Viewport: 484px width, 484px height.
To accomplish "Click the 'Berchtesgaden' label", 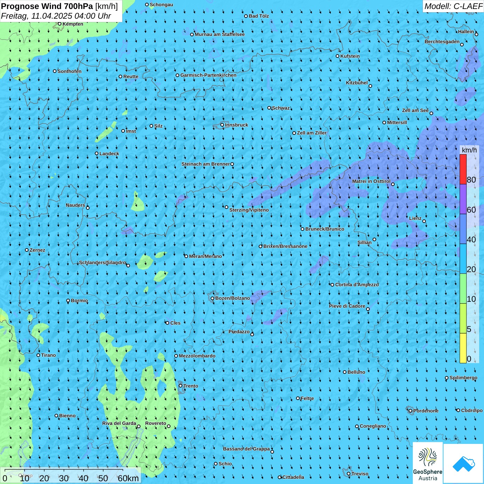I will (x=442, y=41).
